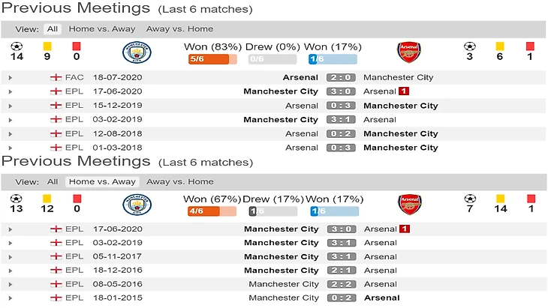This screenshot has width=548, height=308.
Task: Click the Manchester City crest in top panel
Action: [136, 52]
